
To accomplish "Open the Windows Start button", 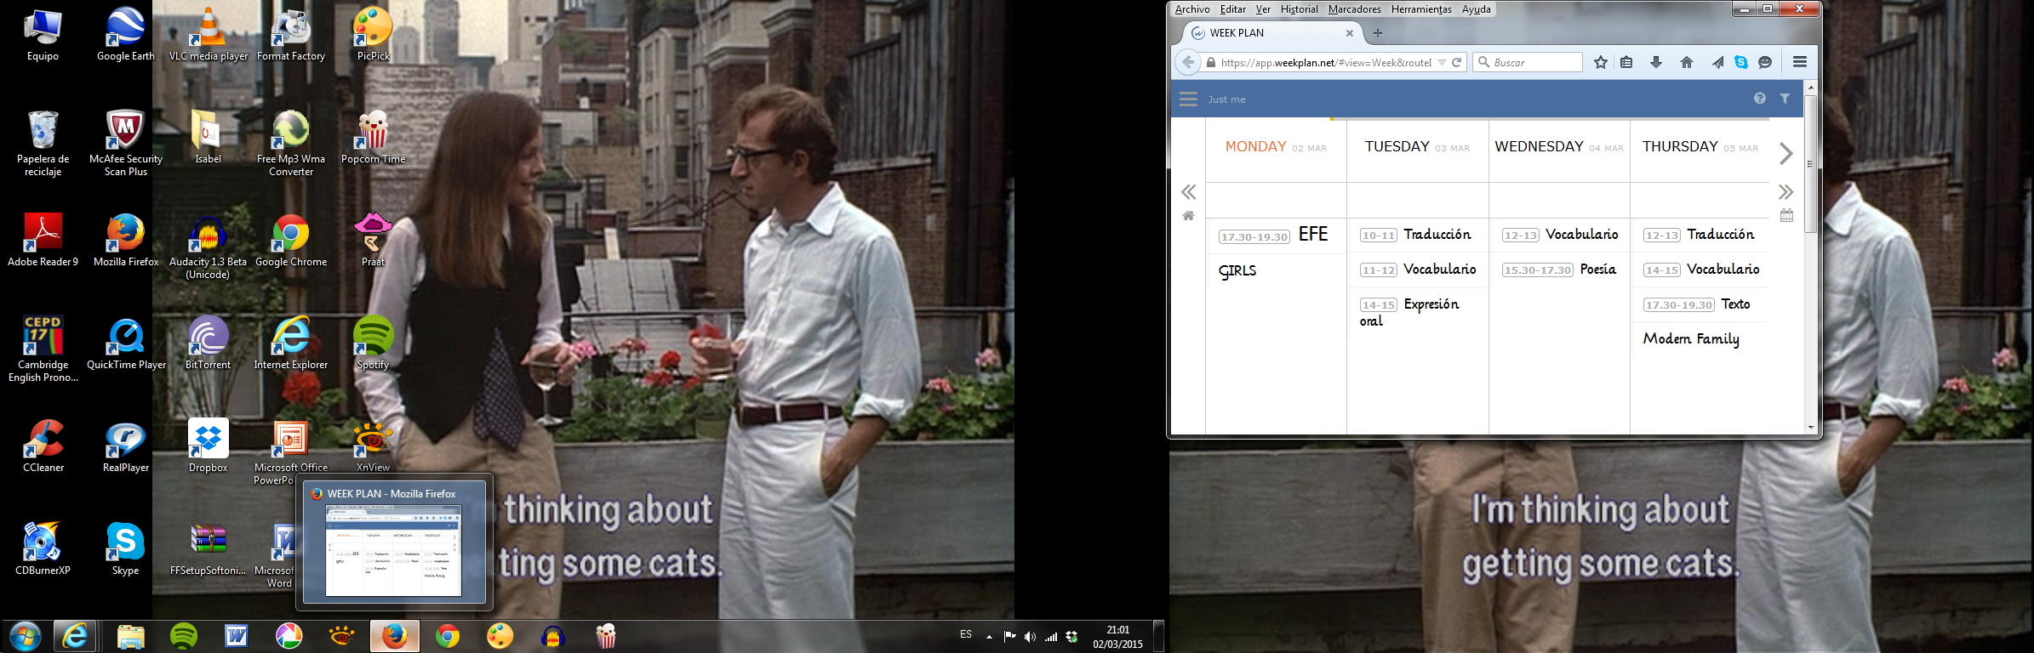I will tap(25, 636).
